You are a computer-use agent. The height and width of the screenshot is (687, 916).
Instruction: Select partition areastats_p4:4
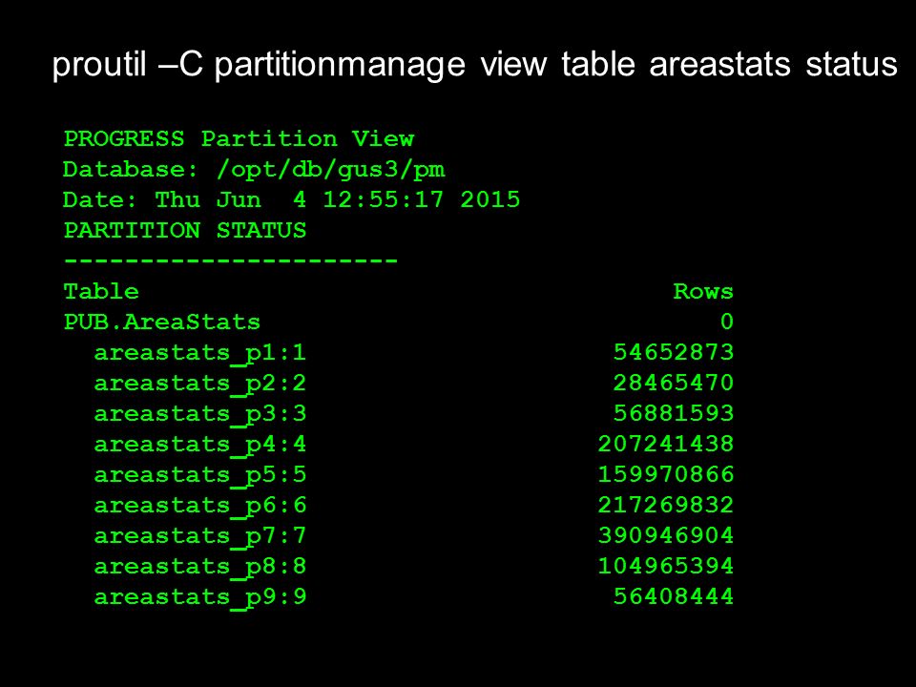click(199, 445)
